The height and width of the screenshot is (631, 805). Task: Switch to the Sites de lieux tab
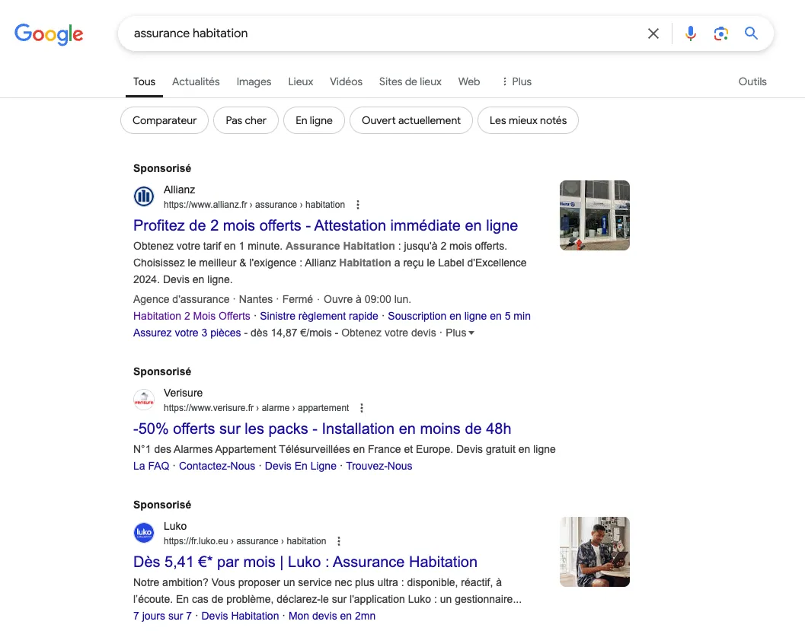point(410,81)
